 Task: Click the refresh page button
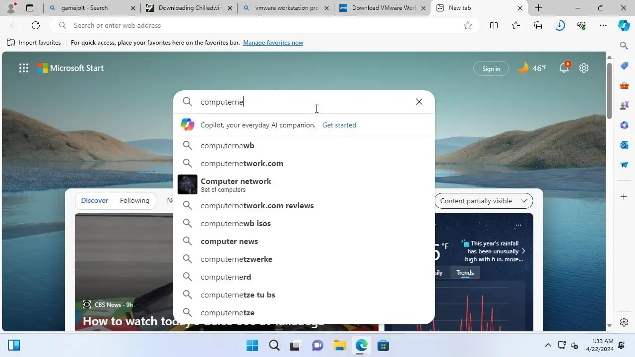click(x=36, y=25)
